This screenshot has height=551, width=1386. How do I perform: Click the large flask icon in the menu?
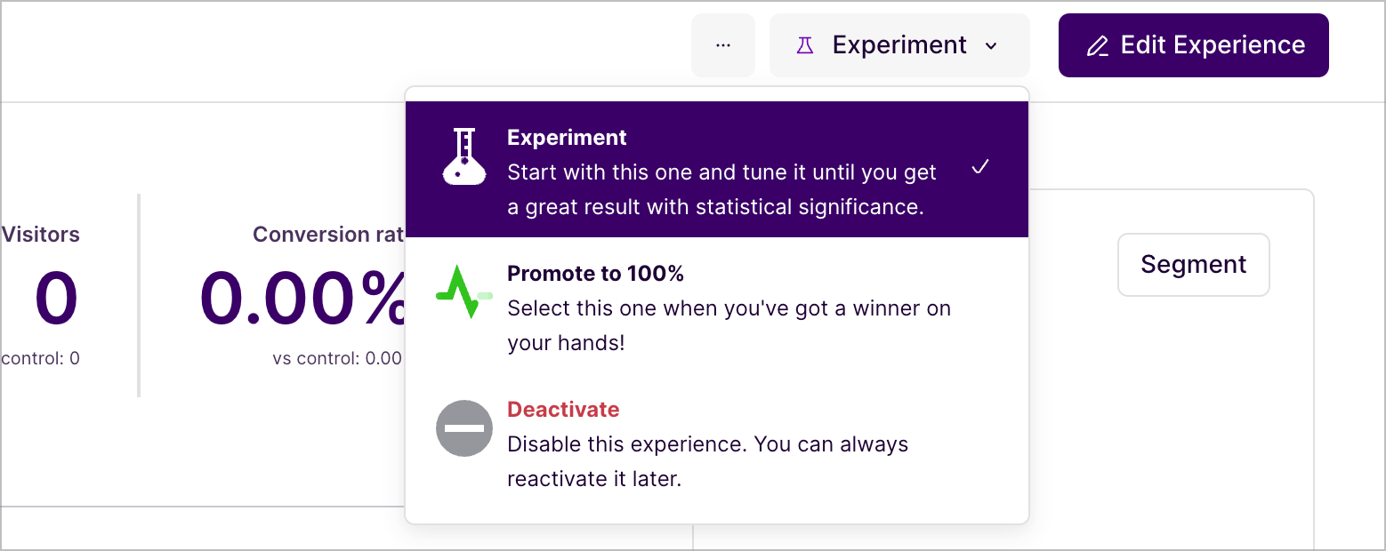point(463,156)
